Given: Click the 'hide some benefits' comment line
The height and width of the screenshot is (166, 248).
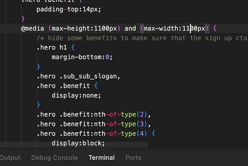Looking at the screenshot, I should point(142,38).
